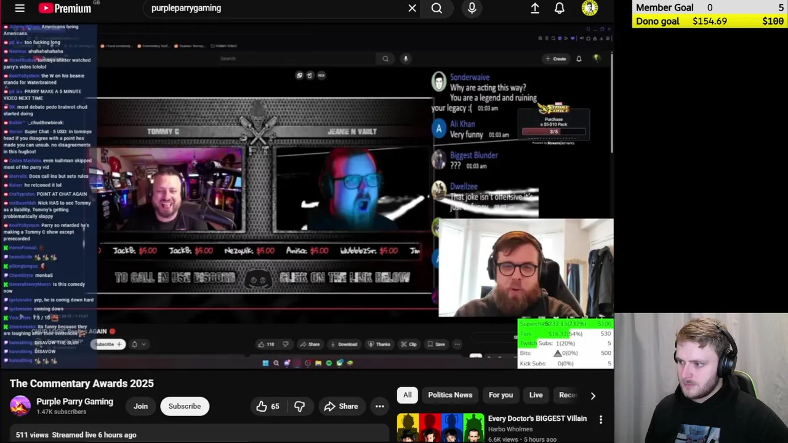Click the Join membership button

click(140, 406)
